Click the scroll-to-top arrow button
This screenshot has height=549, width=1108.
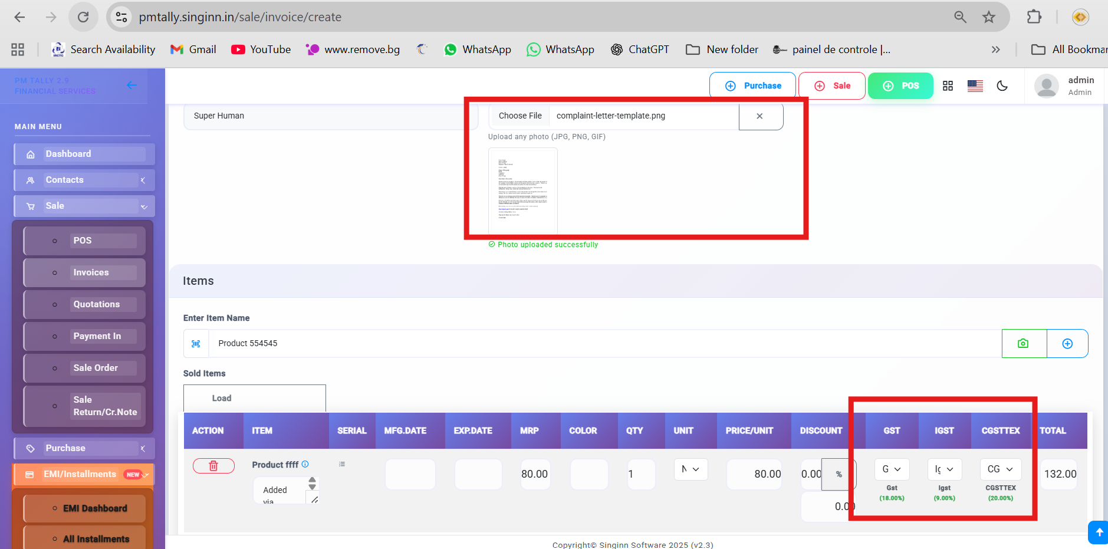click(1099, 532)
